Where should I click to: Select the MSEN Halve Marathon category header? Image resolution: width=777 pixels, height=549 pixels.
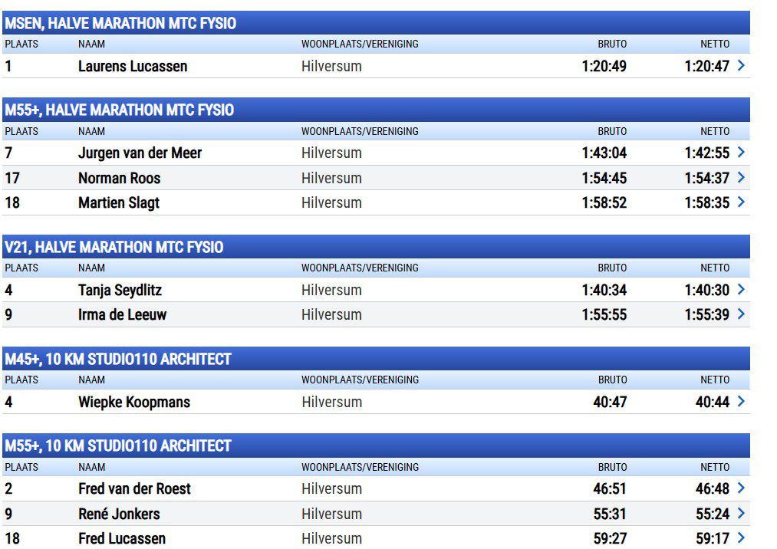pyautogui.click(x=120, y=23)
